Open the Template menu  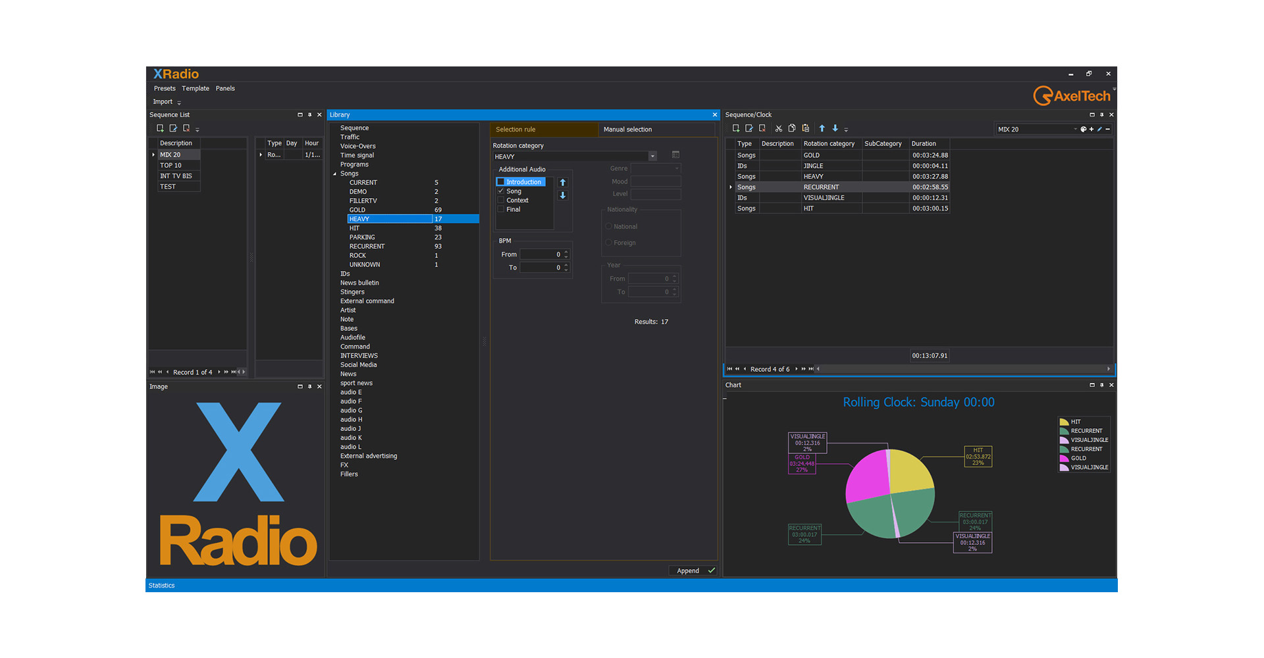(195, 88)
